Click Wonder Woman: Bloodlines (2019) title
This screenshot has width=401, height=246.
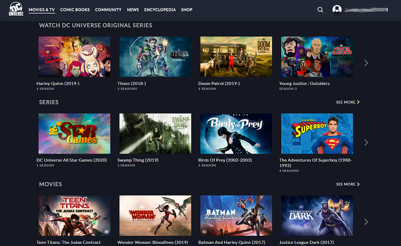click(x=153, y=242)
